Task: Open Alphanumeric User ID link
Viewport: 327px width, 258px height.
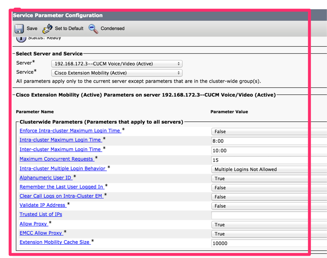Action: [x=46, y=178]
